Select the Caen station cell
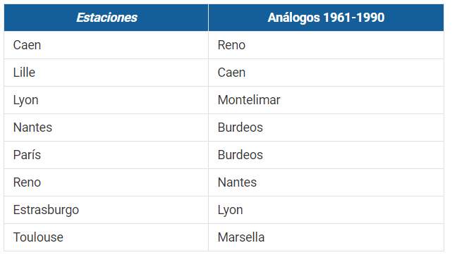Image resolution: width=457 pixels, height=262 pixels. tap(106, 45)
